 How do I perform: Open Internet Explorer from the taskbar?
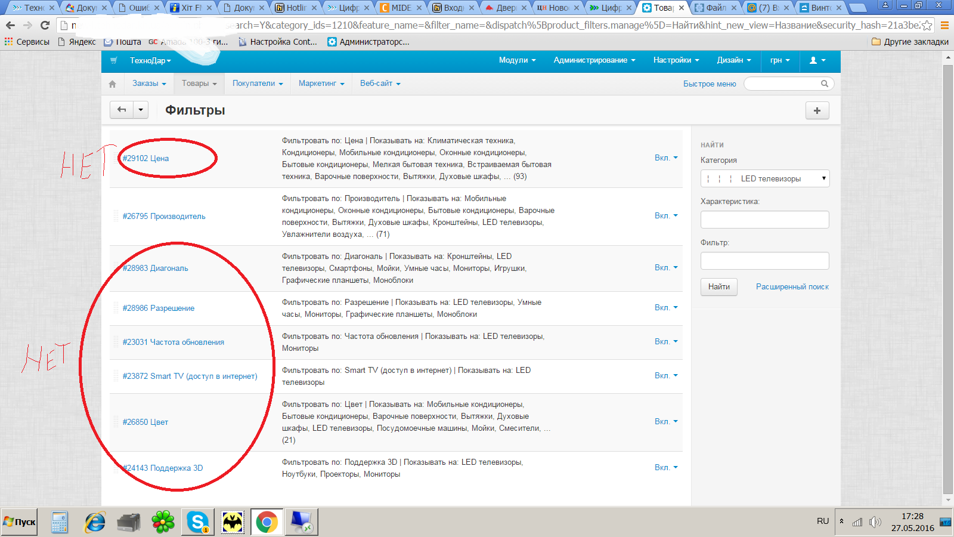click(x=94, y=522)
